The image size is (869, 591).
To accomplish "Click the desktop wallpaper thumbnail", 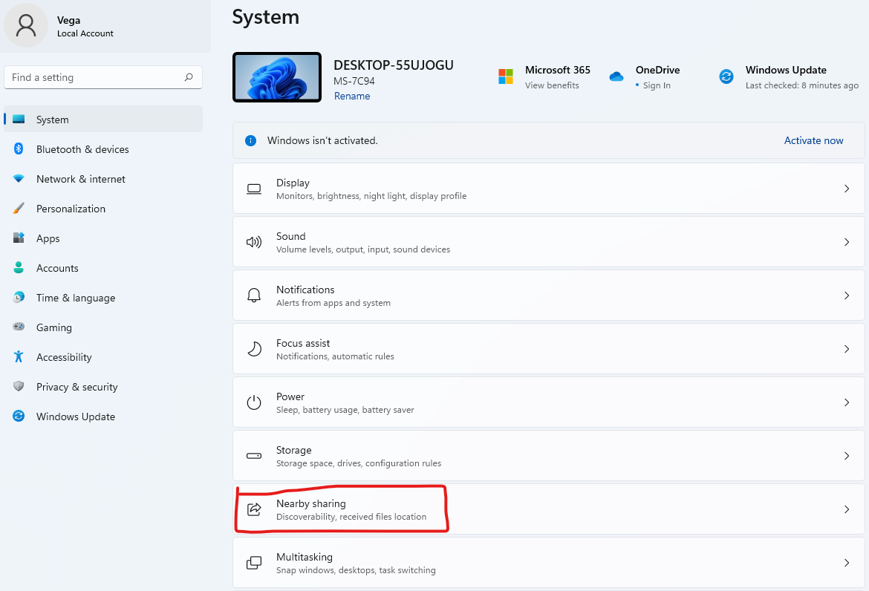I will pyautogui.click(x=277, y=77).
